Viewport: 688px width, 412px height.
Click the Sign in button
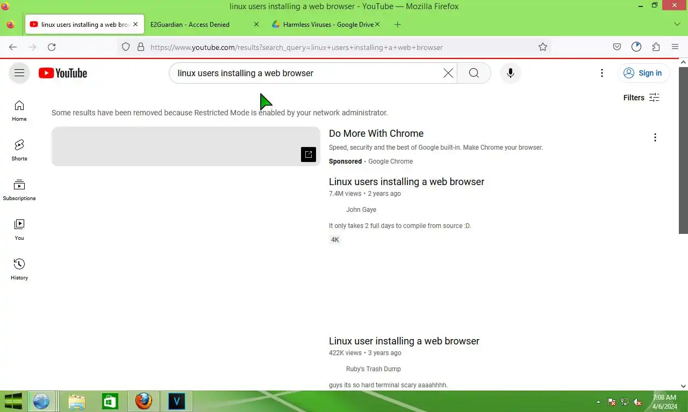click(643, 73)
